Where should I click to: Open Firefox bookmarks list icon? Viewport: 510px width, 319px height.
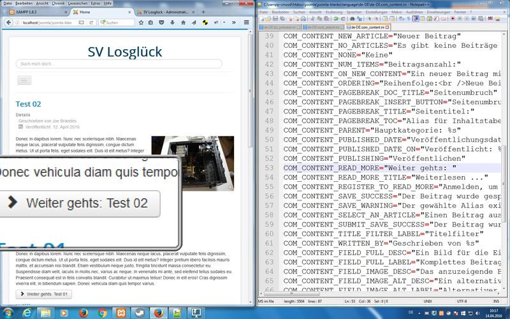[x=150, y=22]
